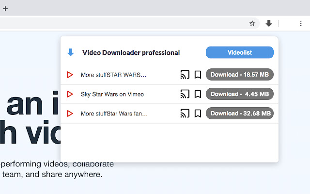The height and width of the screenshot is (194, 310).
Task: Download the 4.45 MB video
Action: click(240, 94)
